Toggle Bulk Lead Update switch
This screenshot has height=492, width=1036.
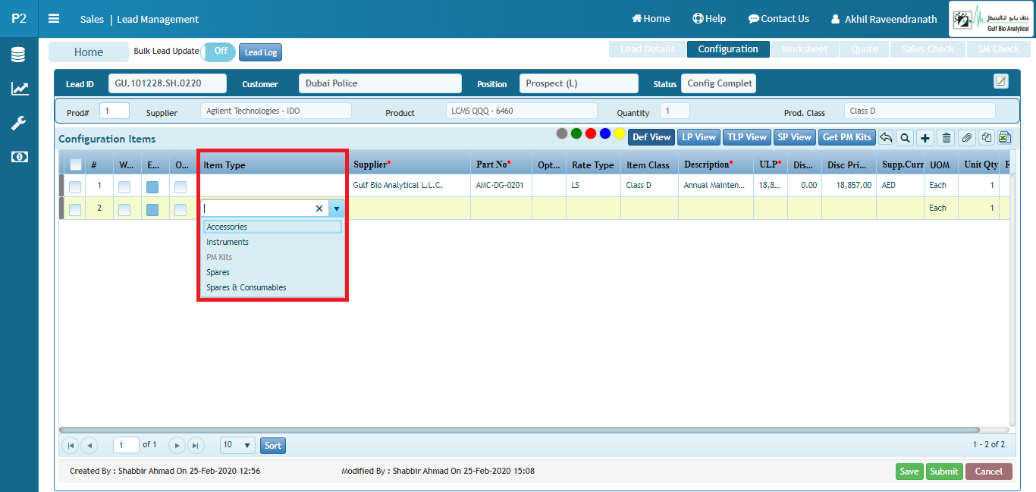[x=218, y=52]
